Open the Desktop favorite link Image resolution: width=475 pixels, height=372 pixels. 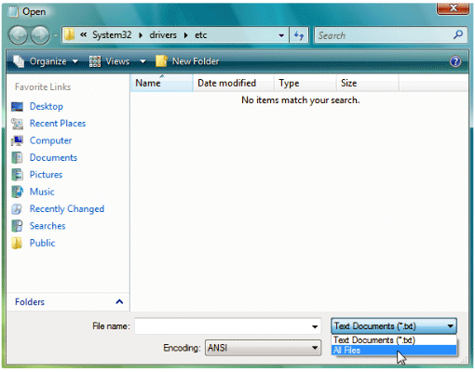[47, 107]
